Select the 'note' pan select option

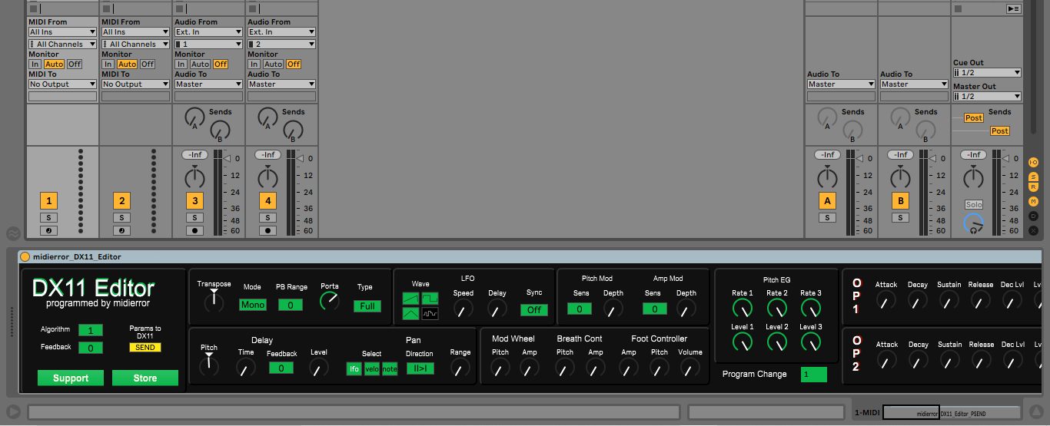pyautogui.click(x=390, y=369)
